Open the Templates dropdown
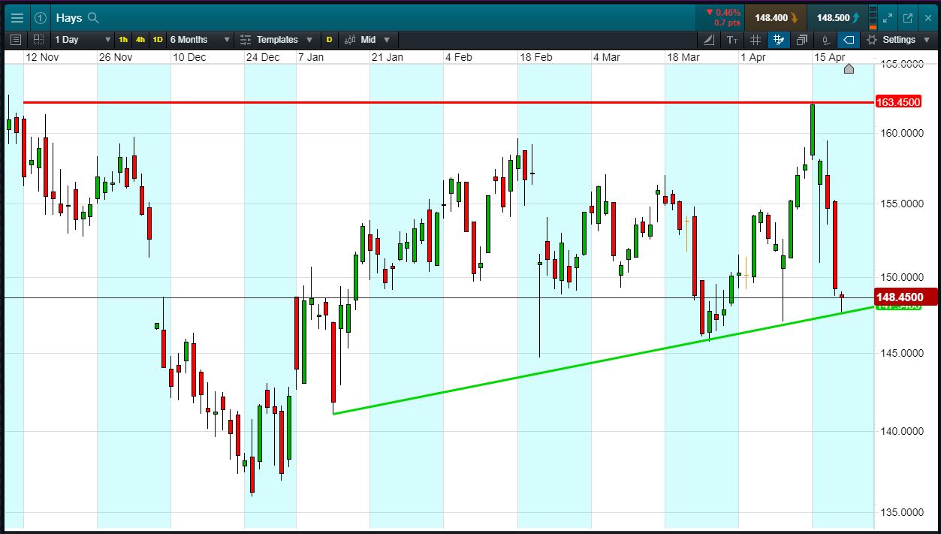 [x=276, y=39]
